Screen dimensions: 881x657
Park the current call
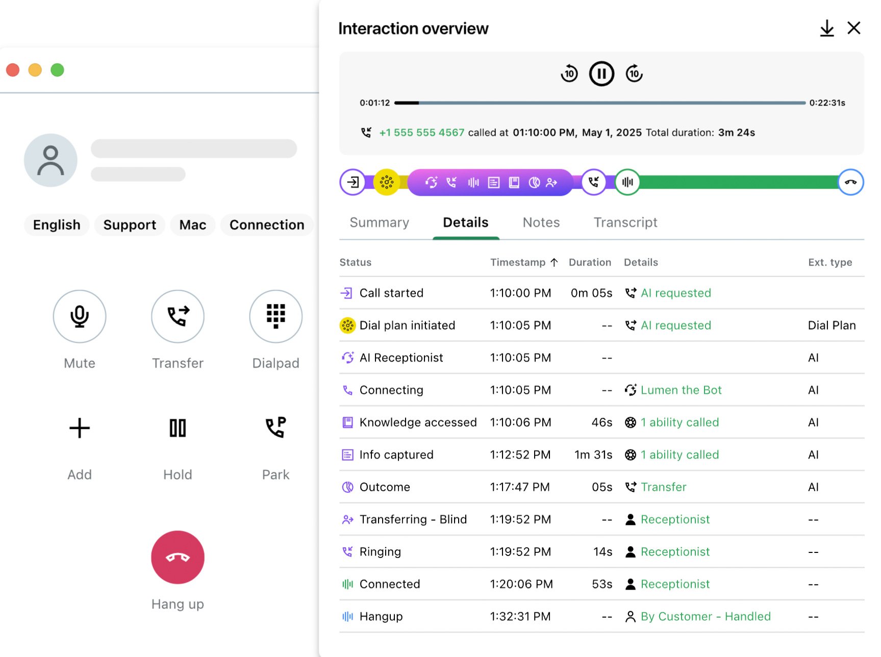[x=275, y=428]
